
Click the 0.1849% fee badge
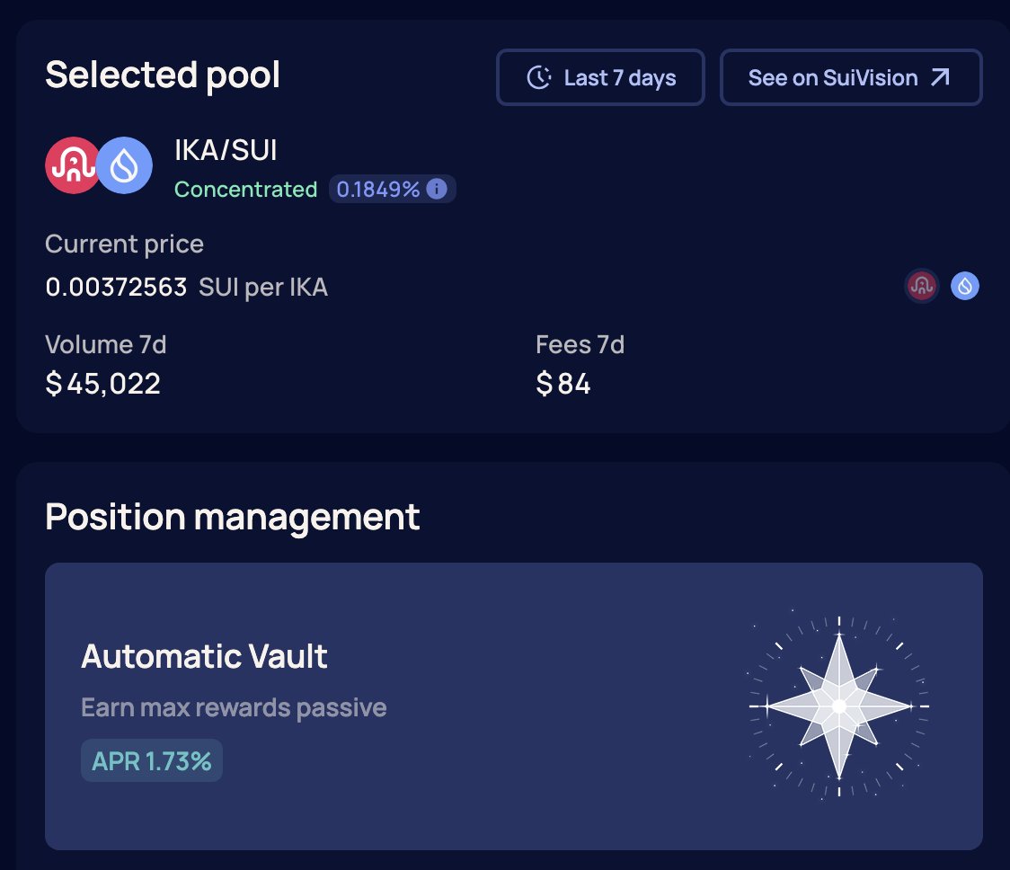[x=393, y=189]
